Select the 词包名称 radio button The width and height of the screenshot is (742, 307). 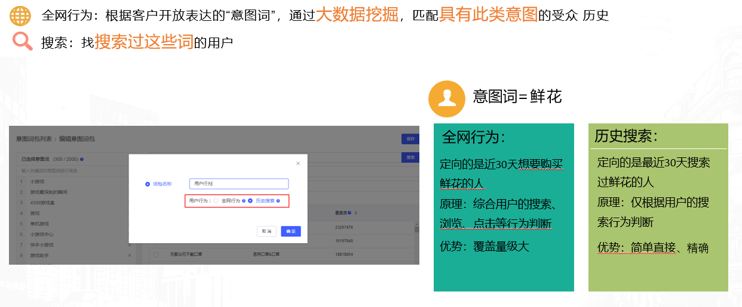click(148, 184)
